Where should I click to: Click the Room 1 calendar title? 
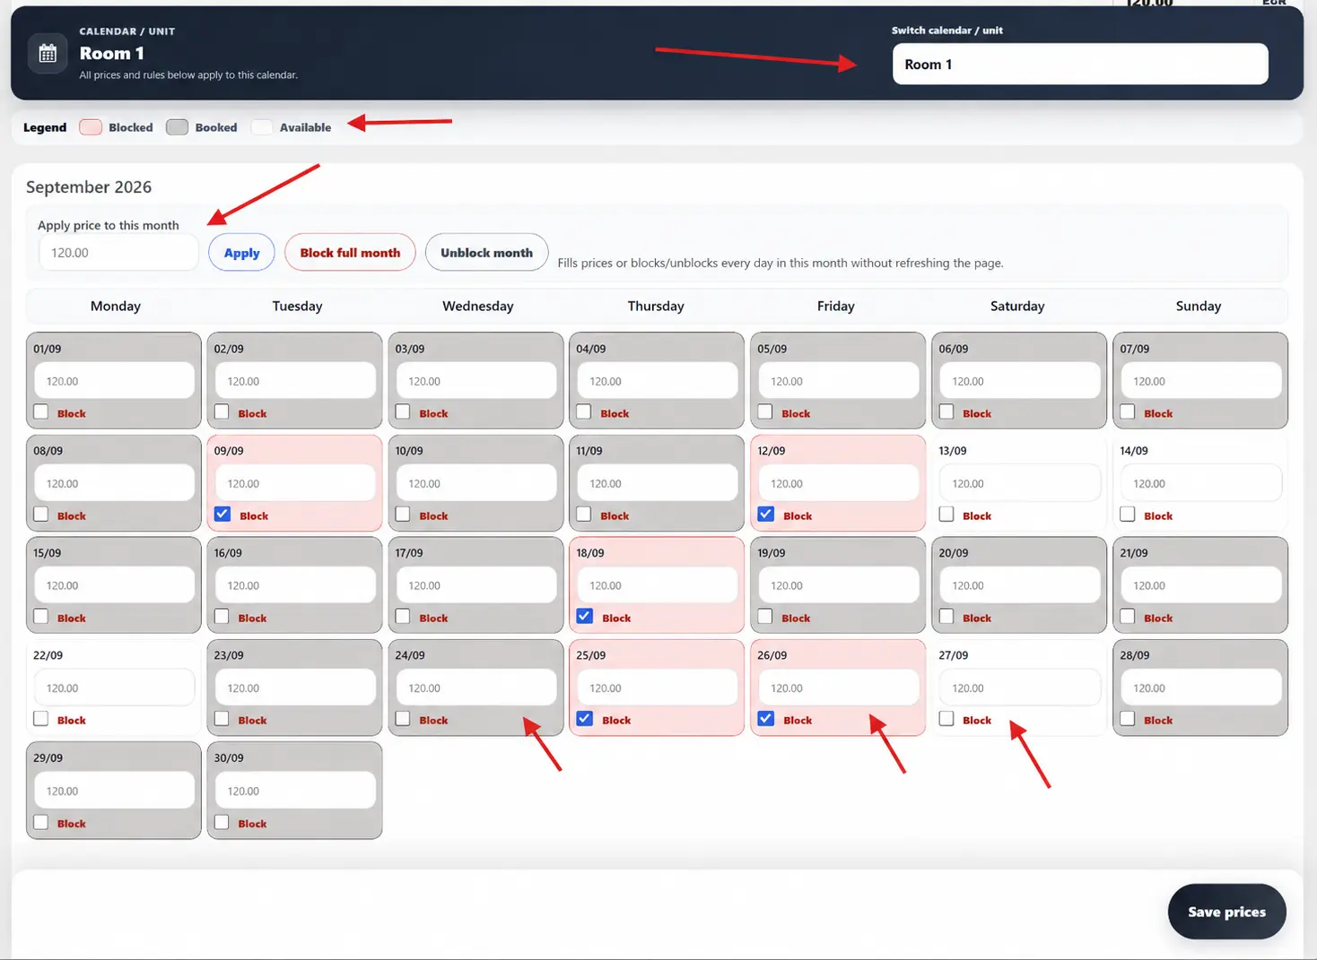point(112,54)
